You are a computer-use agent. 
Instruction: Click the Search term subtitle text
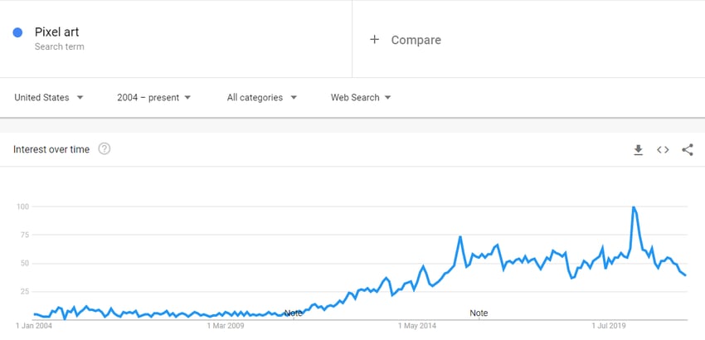(x=60, y=46)
